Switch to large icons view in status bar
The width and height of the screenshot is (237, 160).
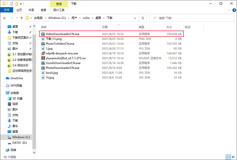[x=233, y=157]
